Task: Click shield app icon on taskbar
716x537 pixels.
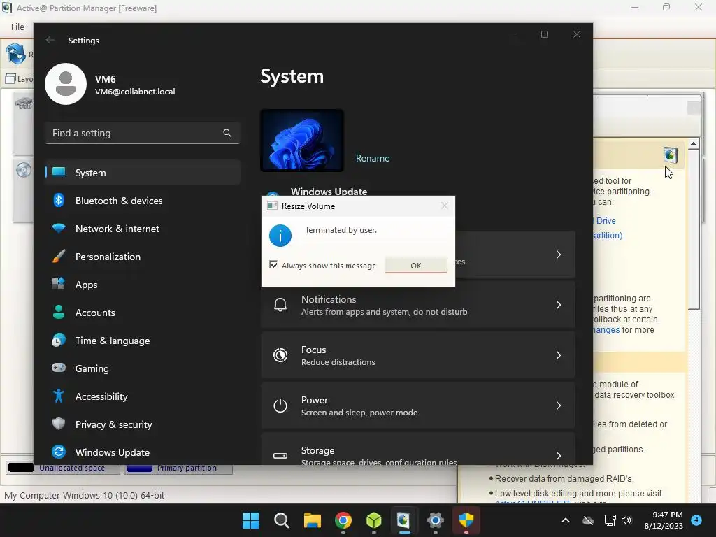Action: [466, 520]
